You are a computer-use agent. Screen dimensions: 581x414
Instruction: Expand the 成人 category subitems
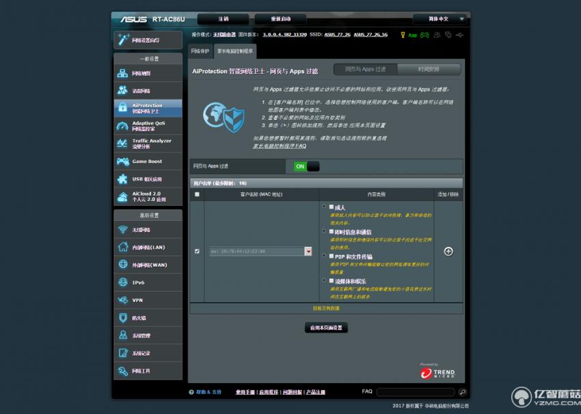(324, 206)
